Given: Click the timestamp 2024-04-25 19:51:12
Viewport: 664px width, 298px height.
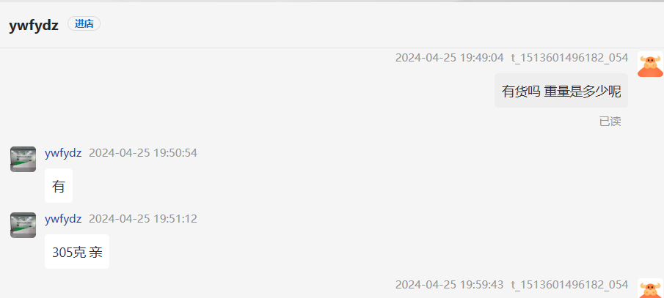Looking at the screenshot, I should (x=143, y=219).
